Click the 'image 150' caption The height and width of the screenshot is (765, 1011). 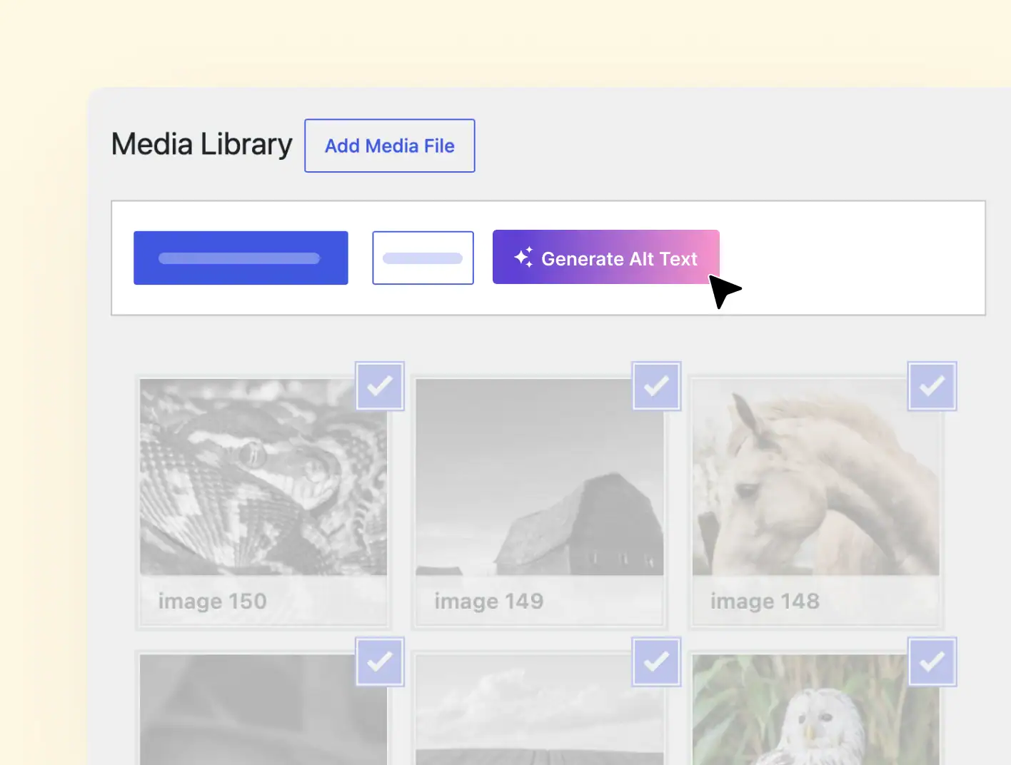tap(213, 602)
